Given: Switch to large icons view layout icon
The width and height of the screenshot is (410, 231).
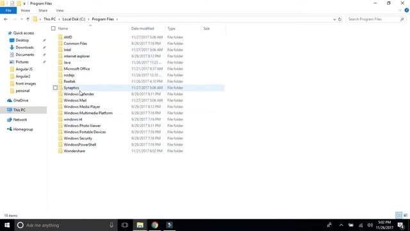Looking at the screenshot, I should coord(406,216).
